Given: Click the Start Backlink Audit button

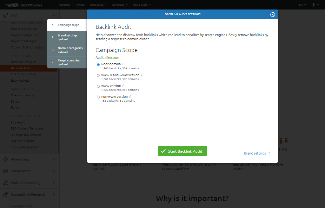Looking at the screenshot, I should [x=182, y=151].
